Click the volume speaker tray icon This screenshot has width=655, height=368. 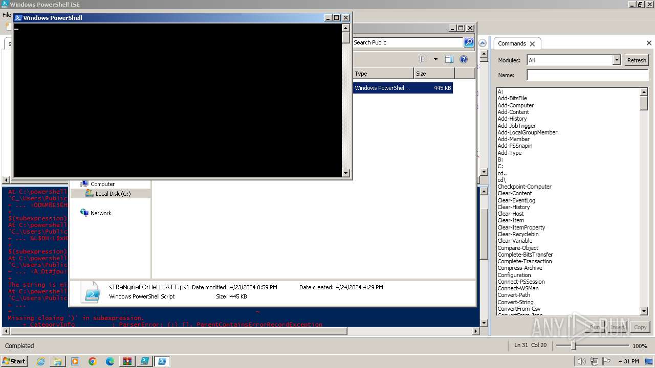[581, 361]
